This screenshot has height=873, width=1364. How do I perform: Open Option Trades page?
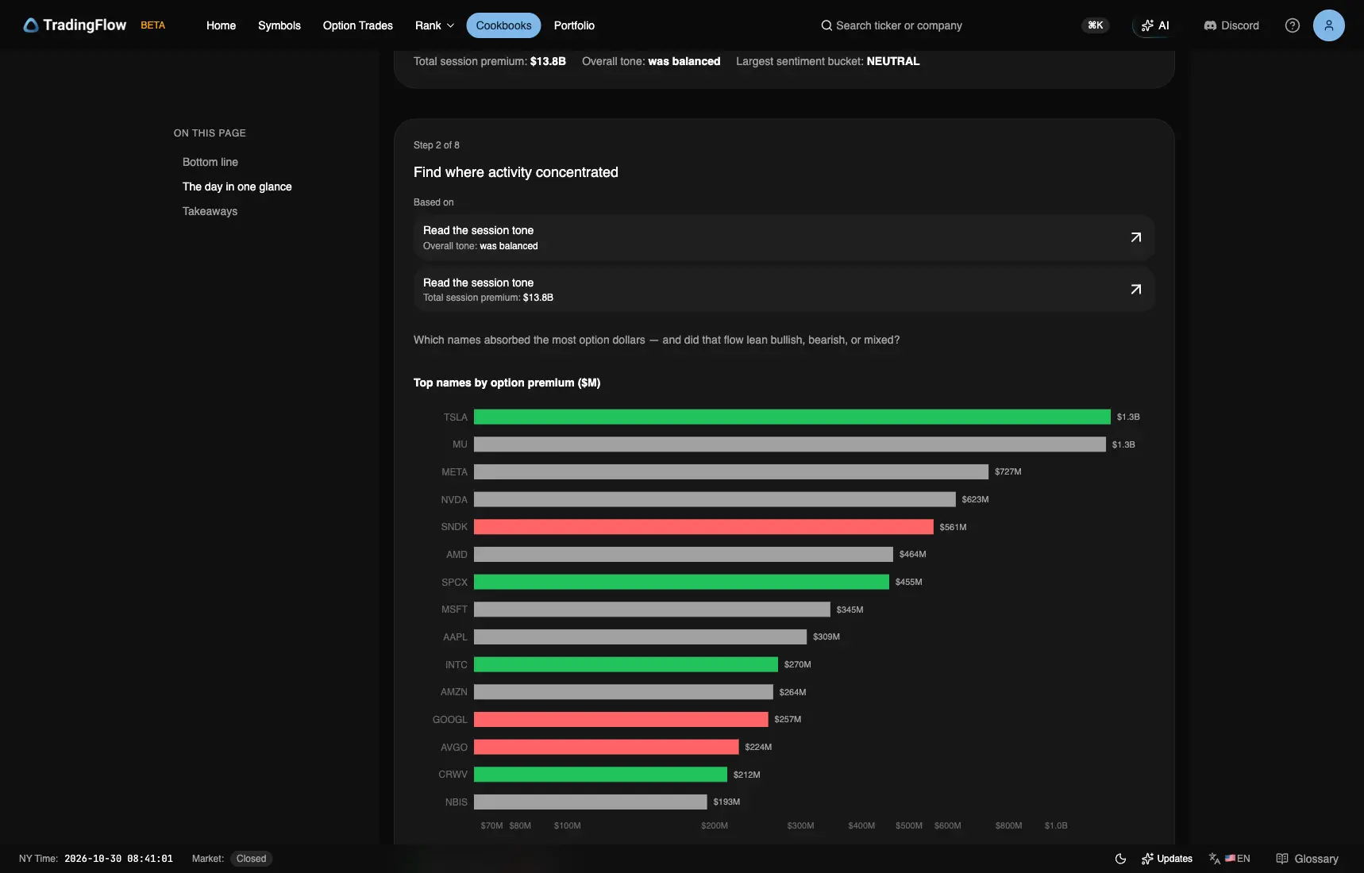(358, 25)
